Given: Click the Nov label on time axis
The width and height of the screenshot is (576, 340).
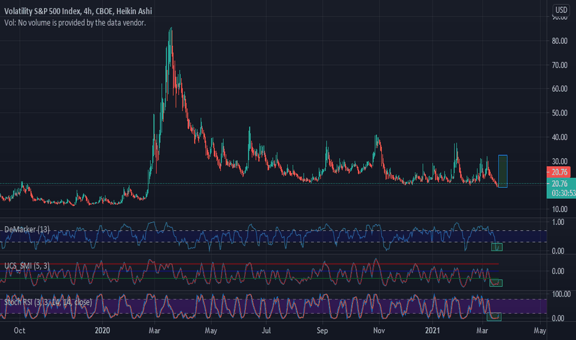Looking at the screenshot, I should click(x=379, y=331).
